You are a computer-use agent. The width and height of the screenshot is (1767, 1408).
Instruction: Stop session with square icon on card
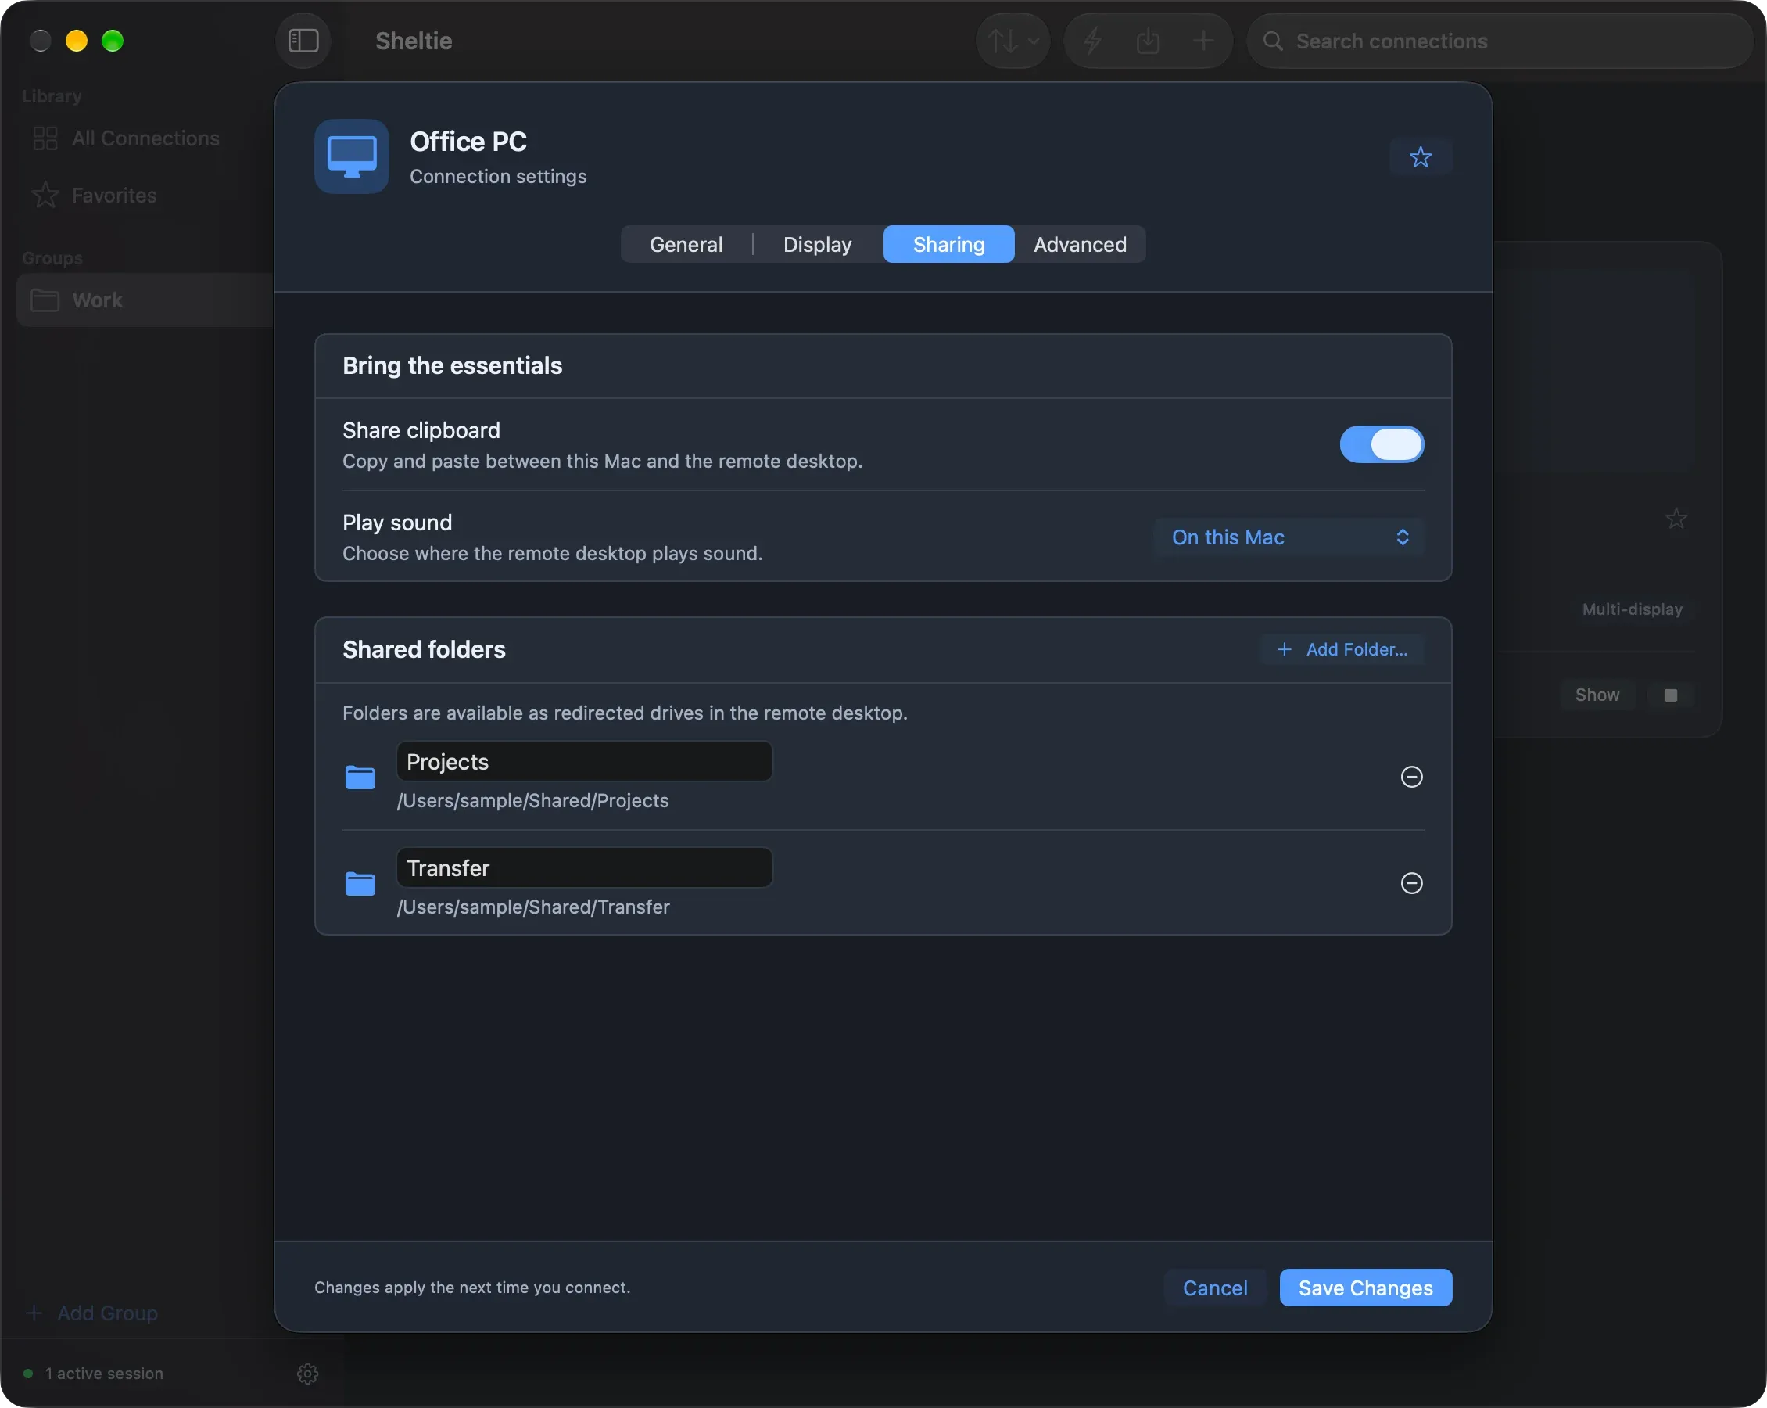pyautogui.click(x=1670, y=695)
